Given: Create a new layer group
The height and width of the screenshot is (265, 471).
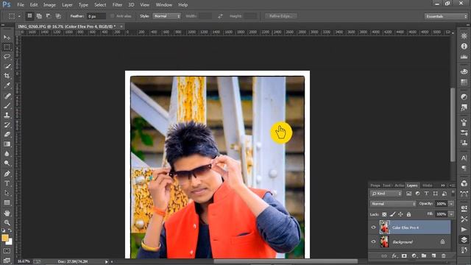Looking at the screenshot, I should (424, 256).
